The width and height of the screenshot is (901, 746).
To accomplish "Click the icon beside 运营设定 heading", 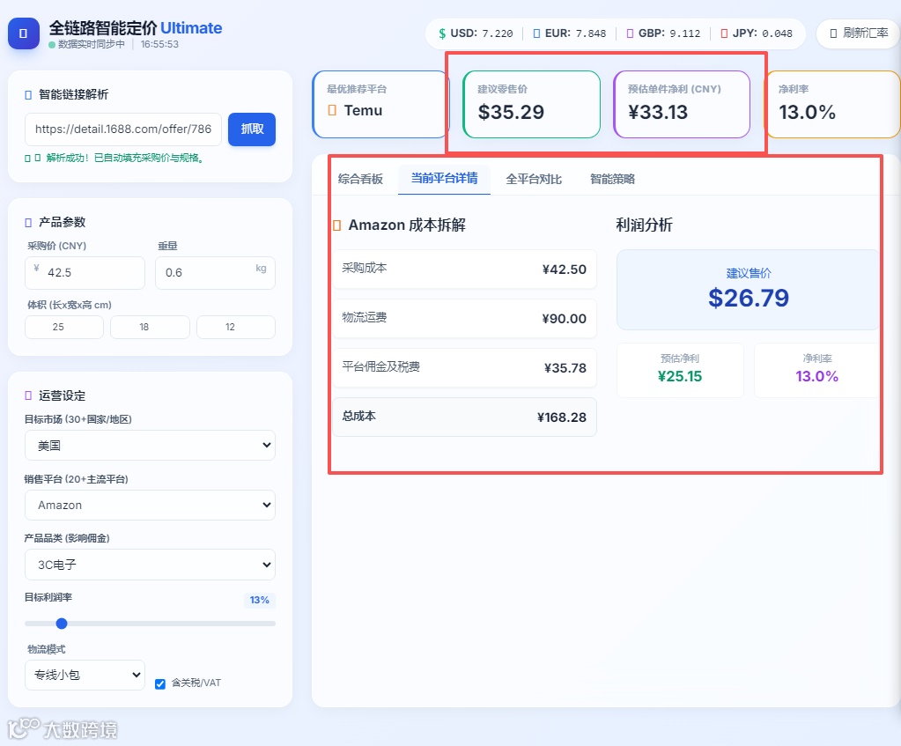I will [x=28, y=395].
